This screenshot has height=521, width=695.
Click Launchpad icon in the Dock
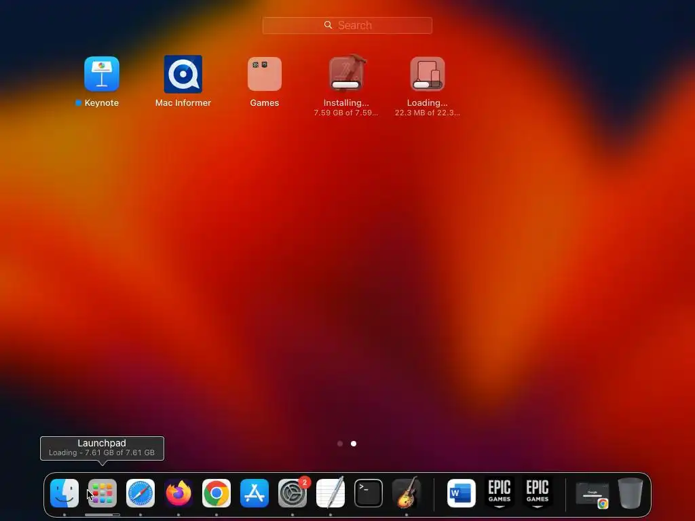point(102,493)
